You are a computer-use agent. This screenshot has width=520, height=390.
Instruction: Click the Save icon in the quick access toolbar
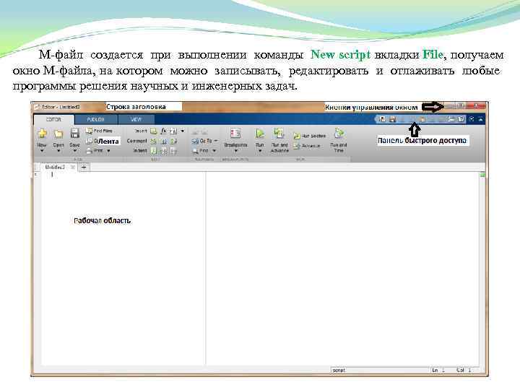pyautogui.click(x=392, y=119)
